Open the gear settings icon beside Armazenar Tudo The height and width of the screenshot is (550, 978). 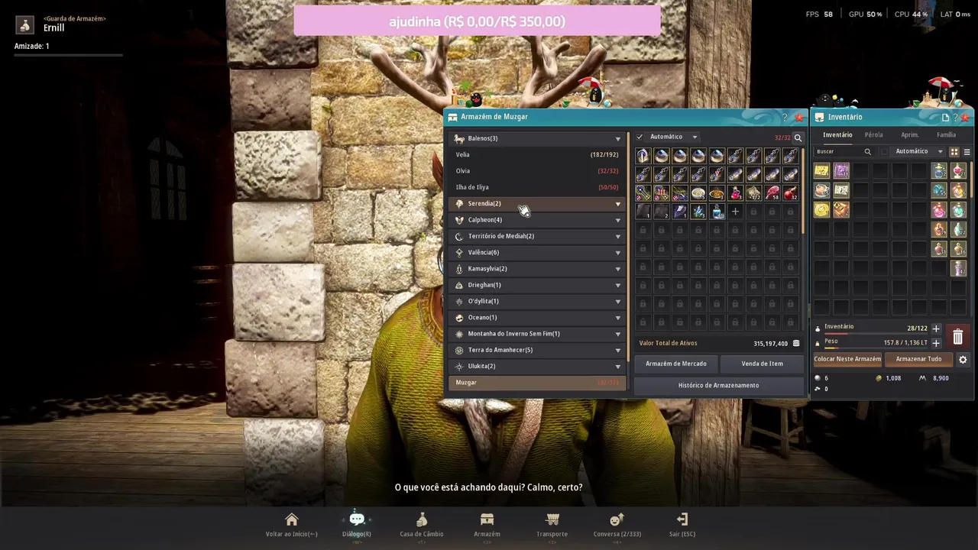point(963,359)
